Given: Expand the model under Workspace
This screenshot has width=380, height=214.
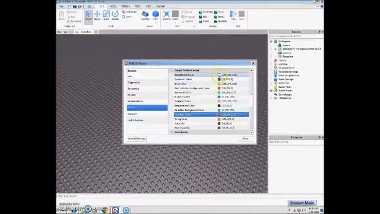Looking at the screenshot, I should click(275, 49).
